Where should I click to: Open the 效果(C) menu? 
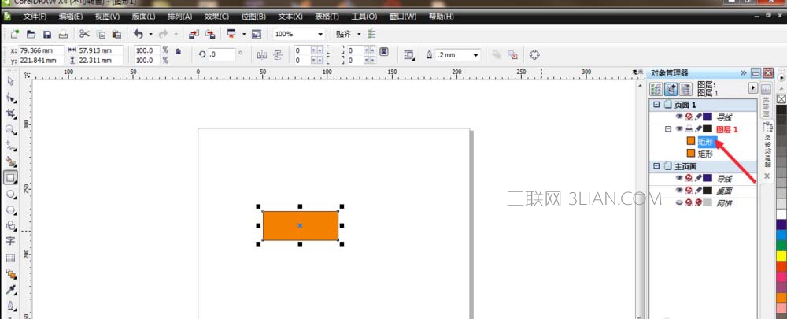(216, 16)
